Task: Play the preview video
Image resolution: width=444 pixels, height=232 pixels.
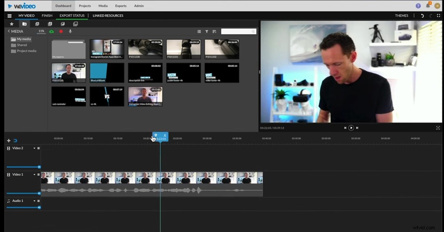Action: point(351,128)
